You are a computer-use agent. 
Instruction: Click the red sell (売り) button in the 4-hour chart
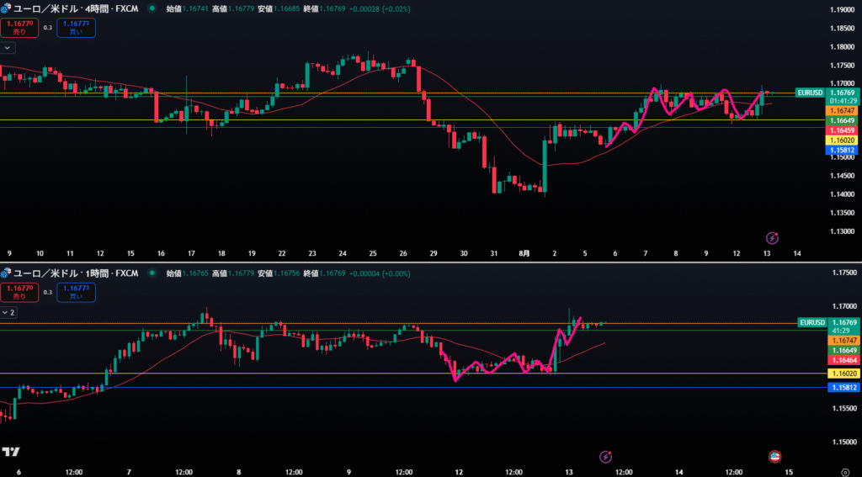pyautogui.click(x=20, y=28)
